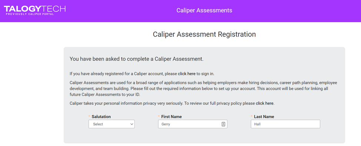Click the Salutation field label
The image size is (361, 146).
coord(101,116)
